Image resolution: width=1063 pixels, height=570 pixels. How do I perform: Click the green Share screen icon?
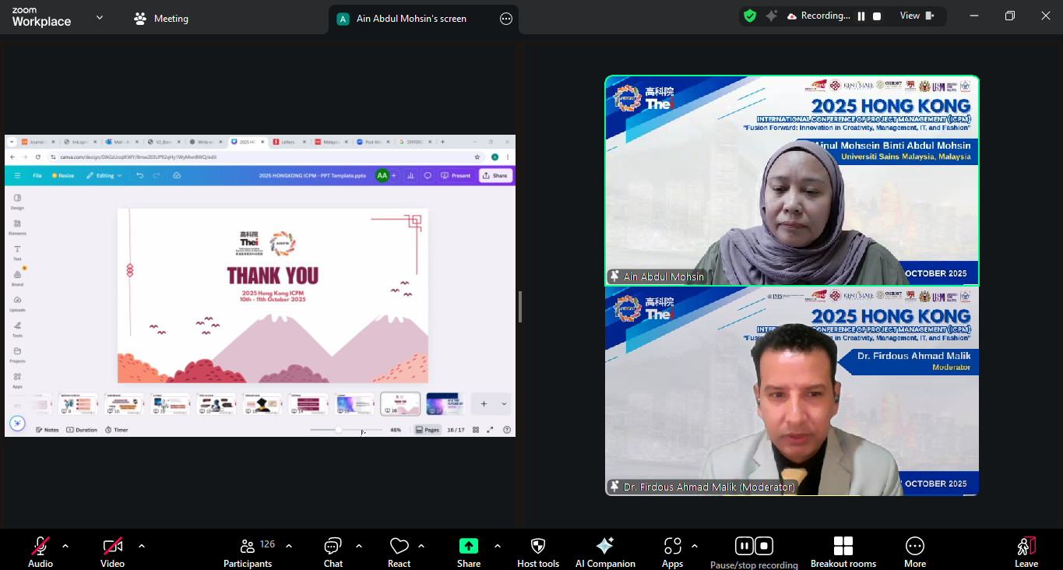point(468,547)
